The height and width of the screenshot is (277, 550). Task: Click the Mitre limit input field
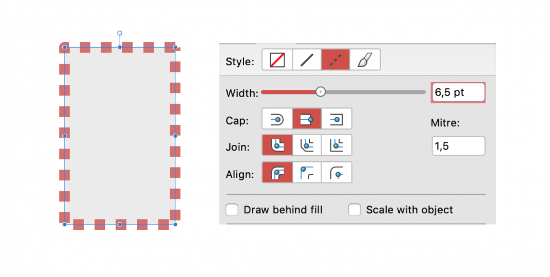tap(458, 146)
